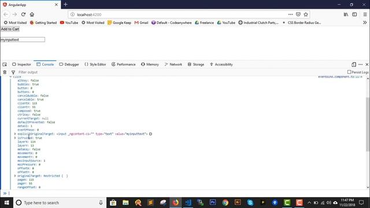Open the Network tab

pos(173,64)
